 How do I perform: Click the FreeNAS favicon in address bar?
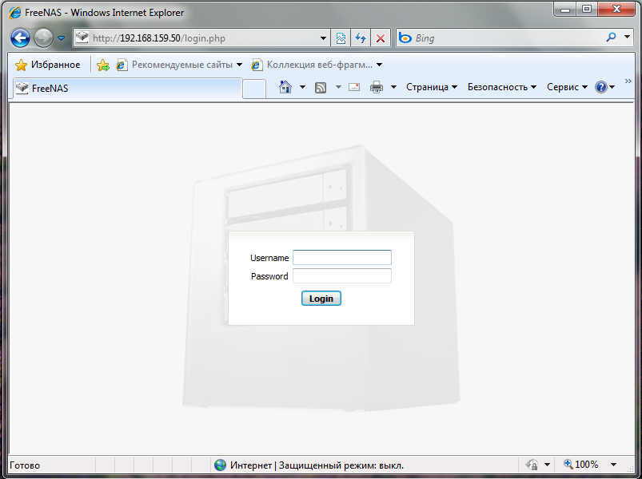[82, 38]
